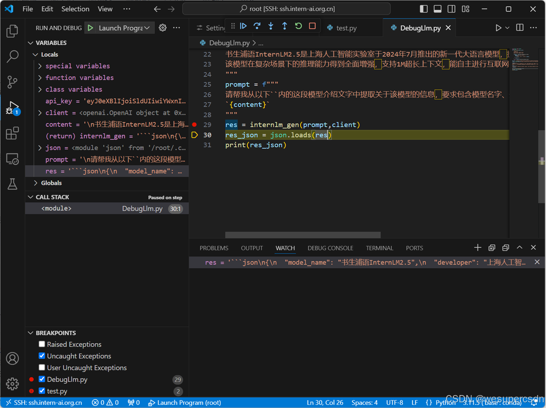Stop the debug session
The image size is (546, 408).
[x=312, y=26]
